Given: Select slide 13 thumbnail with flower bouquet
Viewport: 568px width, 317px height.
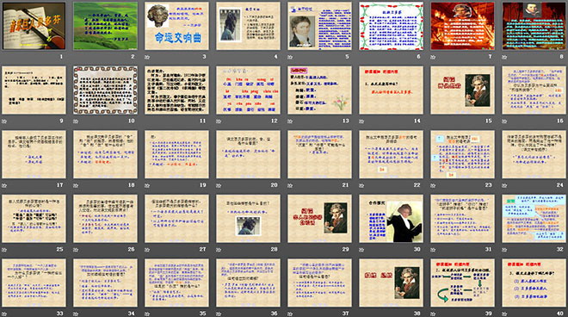Looking at the screenshot, I should pos(320,90).
